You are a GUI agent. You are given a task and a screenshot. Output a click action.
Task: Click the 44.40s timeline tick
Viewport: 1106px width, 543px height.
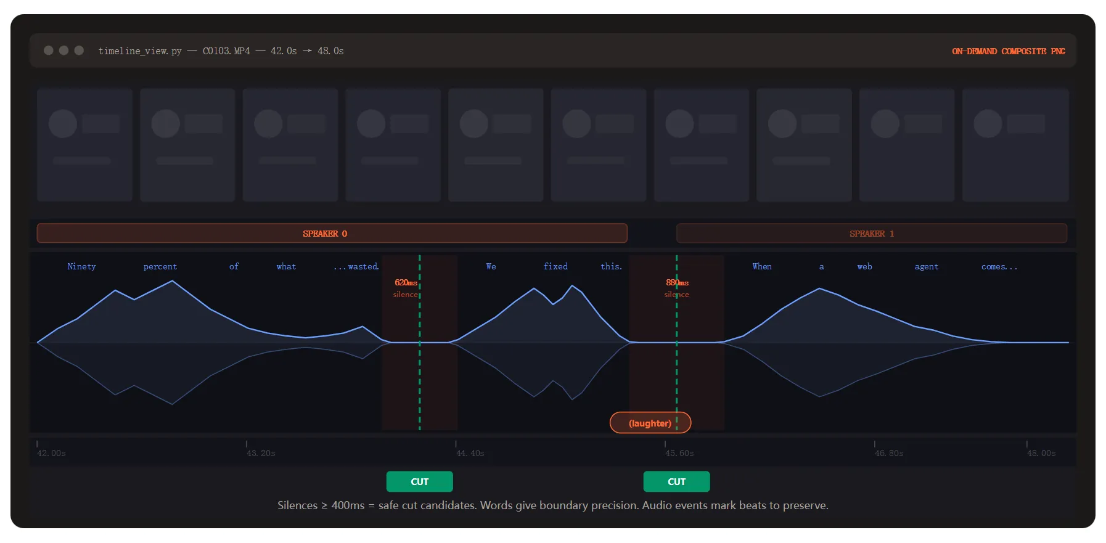(x=469, y=453)
